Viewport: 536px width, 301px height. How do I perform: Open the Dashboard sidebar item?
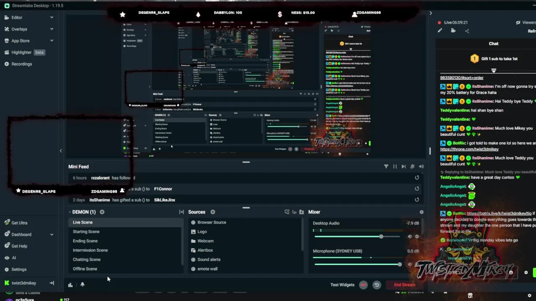pos(21,235)
